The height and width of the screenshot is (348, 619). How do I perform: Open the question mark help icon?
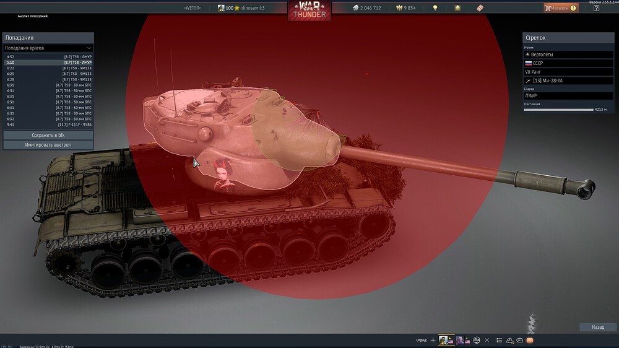[x=596, y=8]
